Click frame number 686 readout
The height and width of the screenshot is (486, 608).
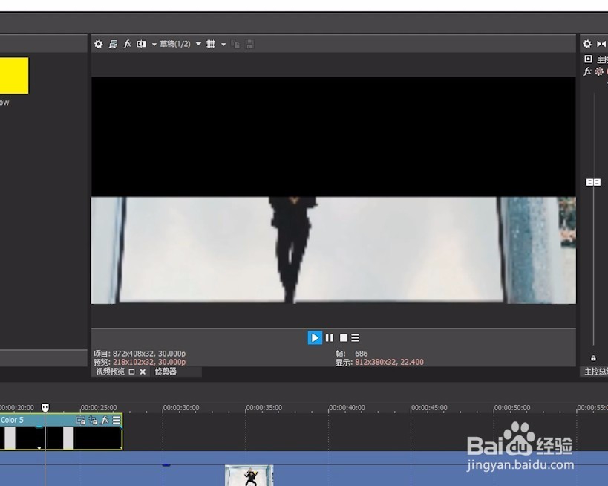[x=361, y=354]
